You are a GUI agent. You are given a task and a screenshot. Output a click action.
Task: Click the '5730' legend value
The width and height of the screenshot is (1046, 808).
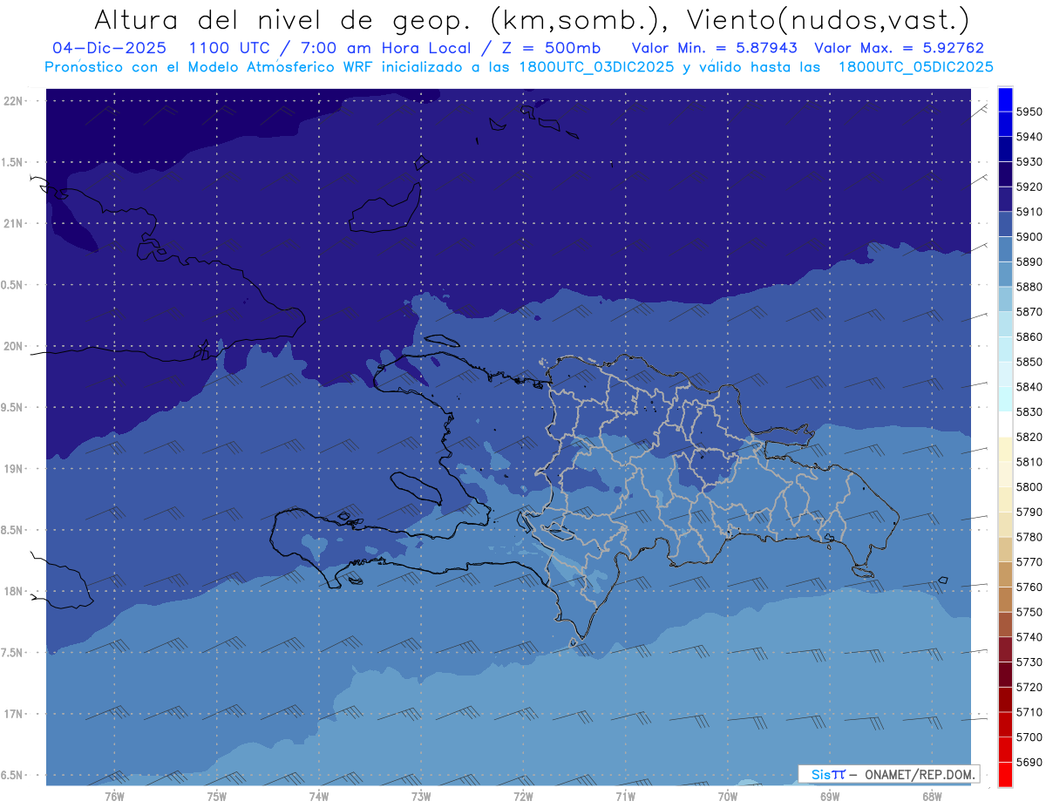[x=1029, y=662]
